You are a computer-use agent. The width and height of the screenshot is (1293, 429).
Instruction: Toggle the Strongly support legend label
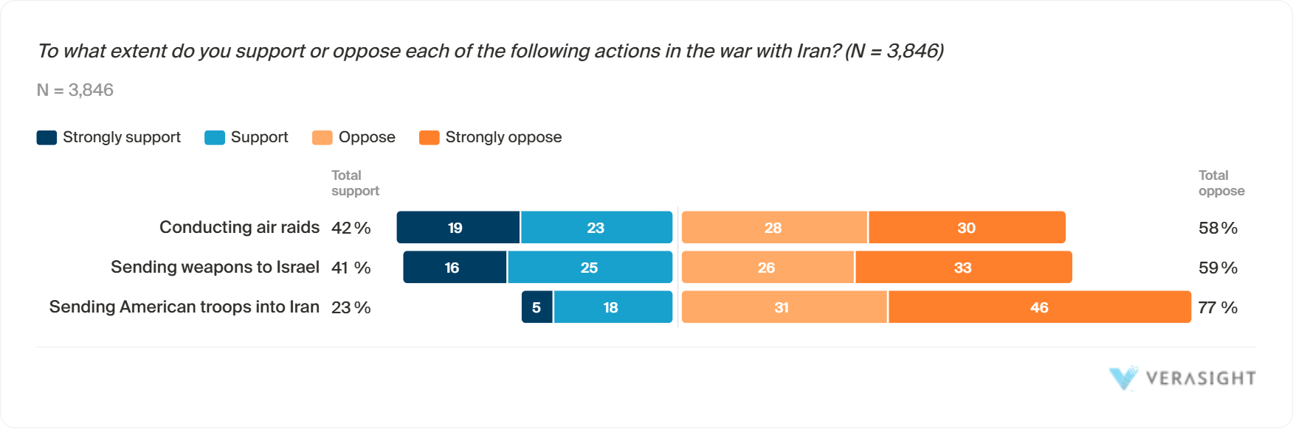tap(122, 138)
